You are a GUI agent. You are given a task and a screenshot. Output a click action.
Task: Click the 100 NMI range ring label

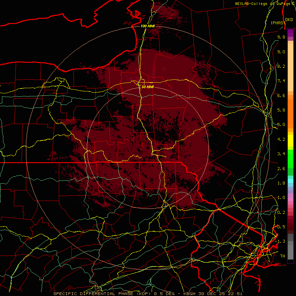148,26
